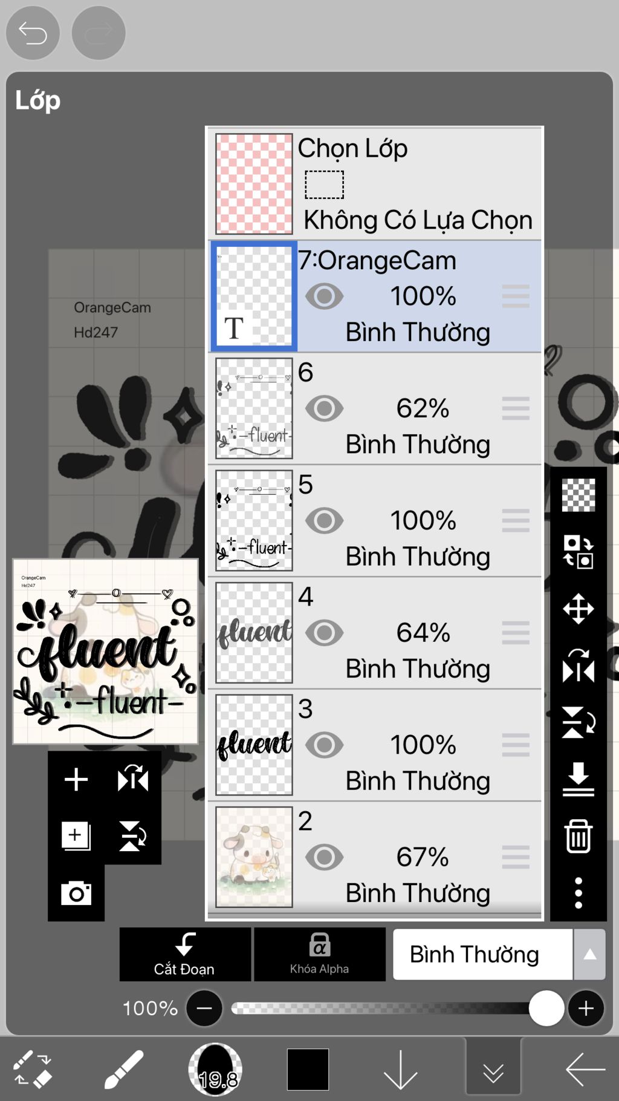Select layer 4 in the list
619x1101 pixels.
(375, 633)
